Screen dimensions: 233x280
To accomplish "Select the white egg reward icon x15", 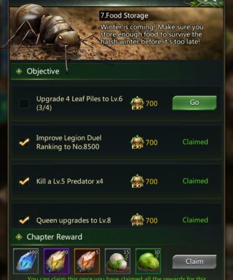I will [x=118, y=261].
